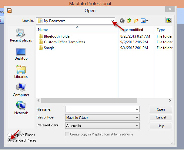Viewport: 184px width, 150px height.
Task: Open the View Menu icon dropdown
Action: coord(145,21)
